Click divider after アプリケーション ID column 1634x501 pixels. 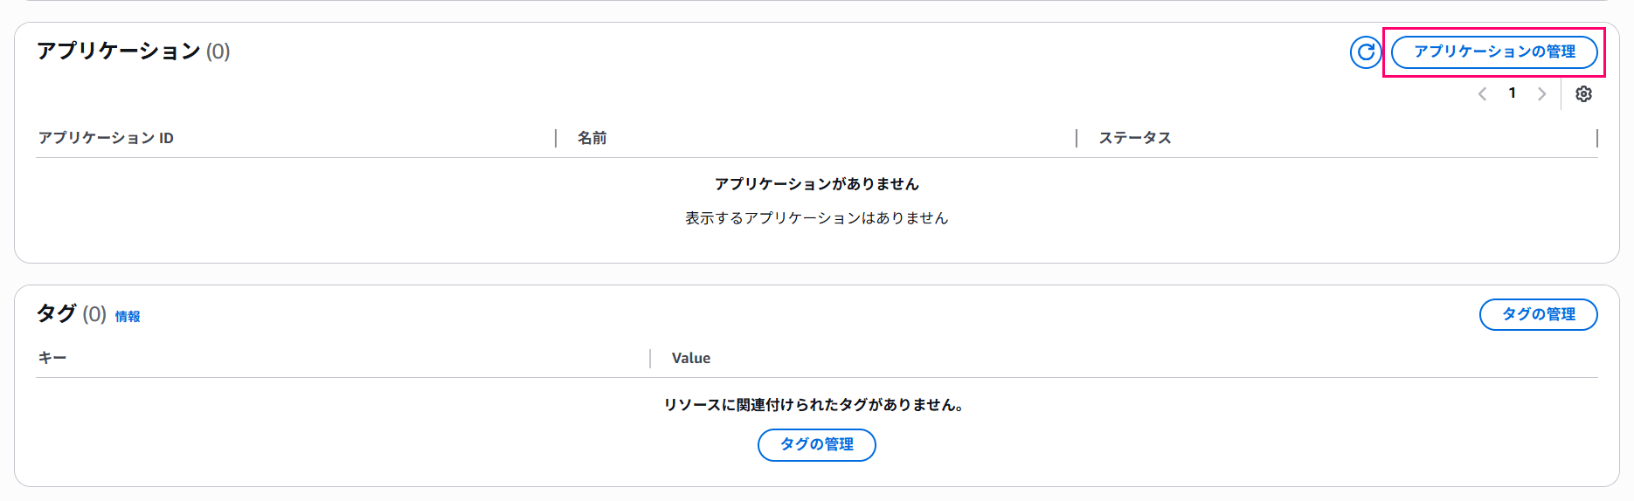(556, 138)
